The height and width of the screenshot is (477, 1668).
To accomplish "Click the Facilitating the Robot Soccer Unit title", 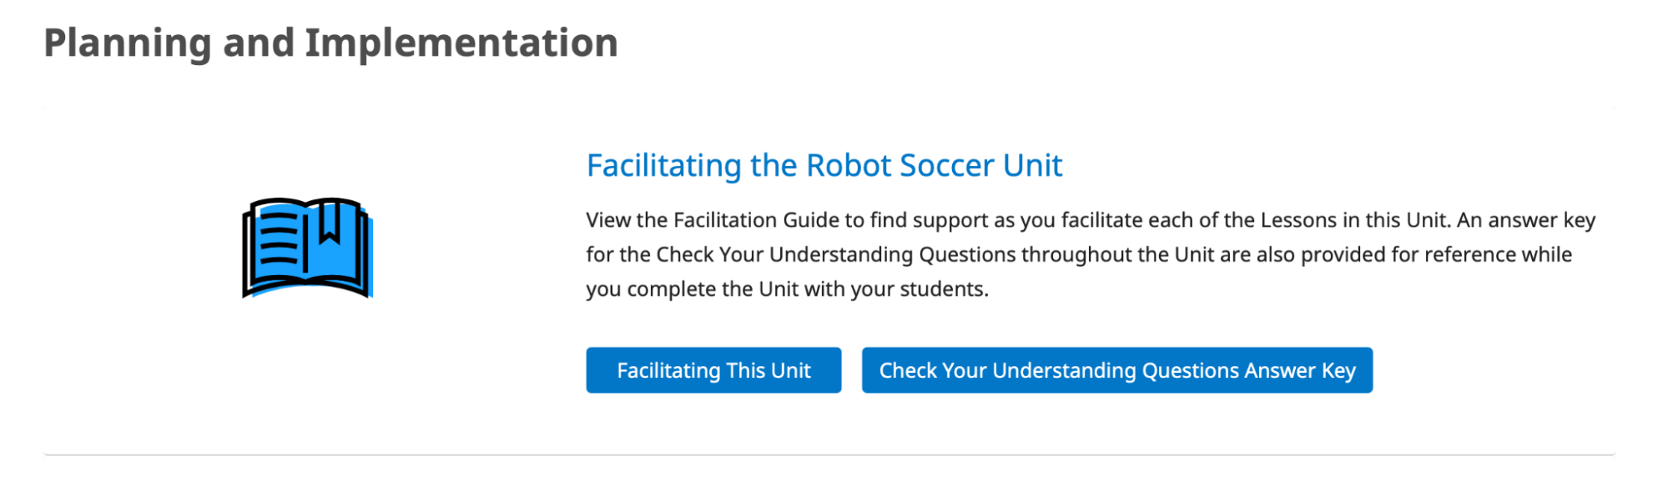I will point(824,166).
